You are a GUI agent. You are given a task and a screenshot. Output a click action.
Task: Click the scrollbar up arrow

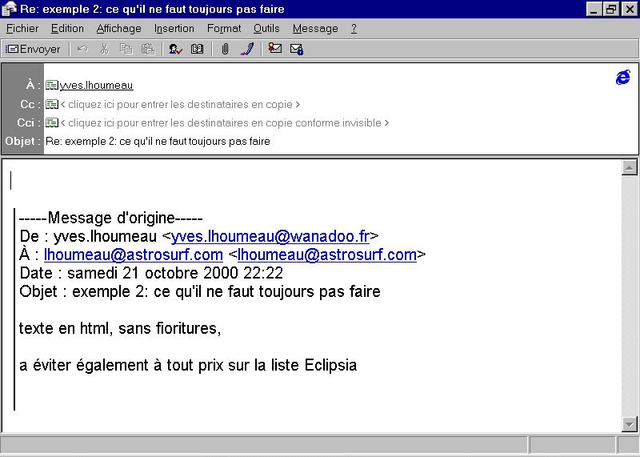[x=629, y=167]
